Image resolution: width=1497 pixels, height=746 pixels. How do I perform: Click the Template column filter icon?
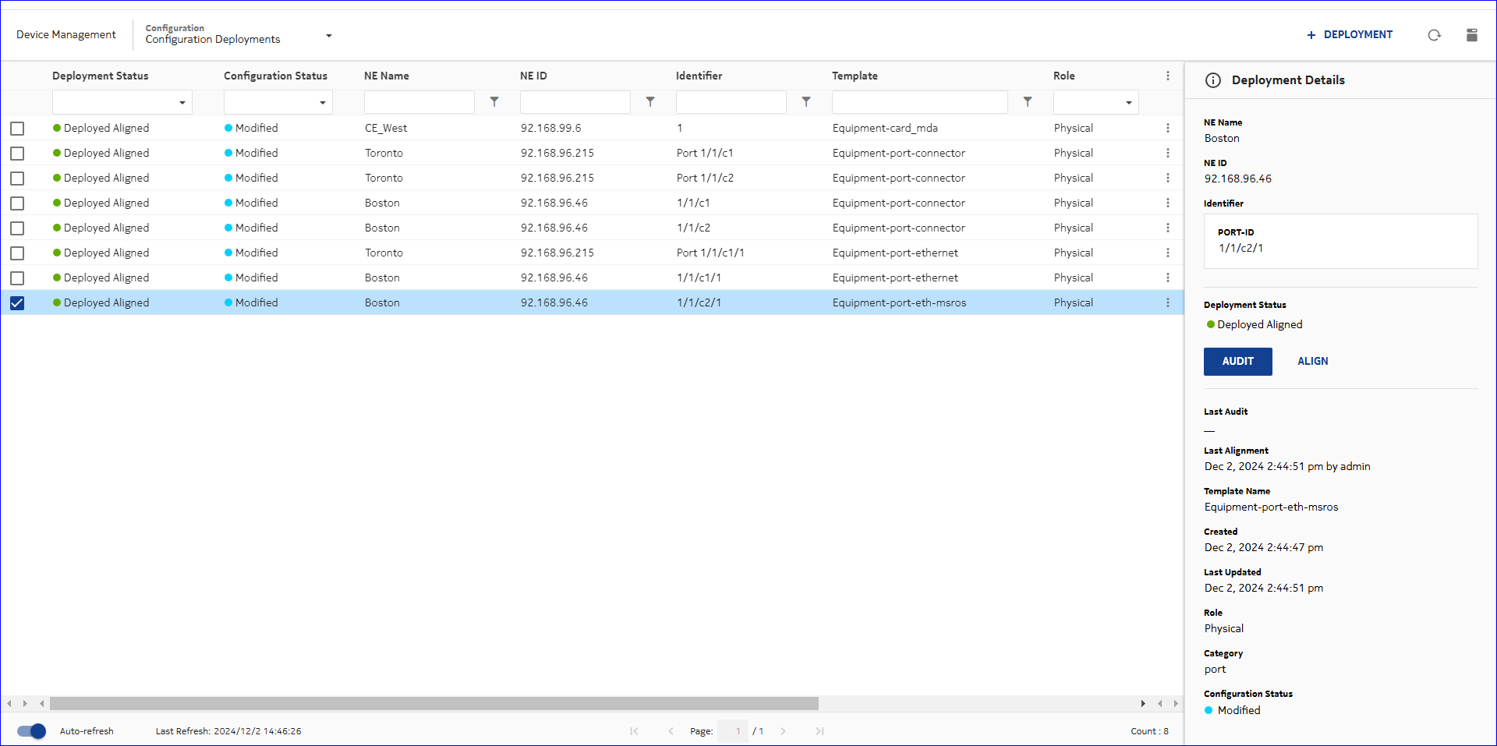(x=1028, y=102)
